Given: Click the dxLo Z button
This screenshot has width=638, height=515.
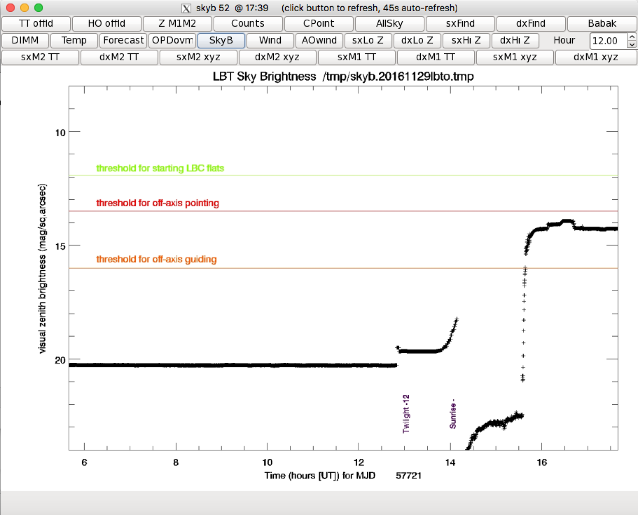Looking at the screenshot, I should [x=417, y=40].
